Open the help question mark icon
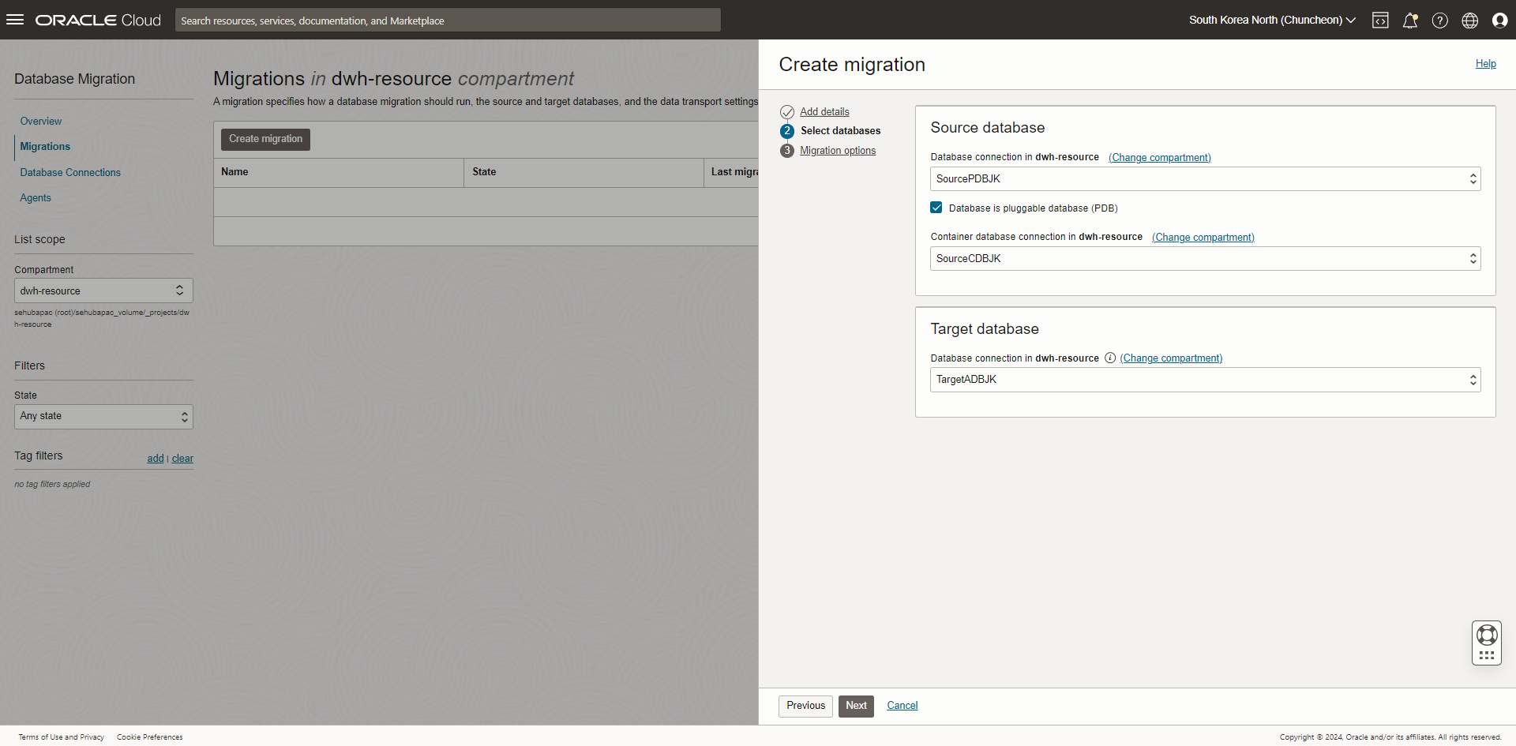The width and height of the screenshot is (1516, 746). point(1440,21)
